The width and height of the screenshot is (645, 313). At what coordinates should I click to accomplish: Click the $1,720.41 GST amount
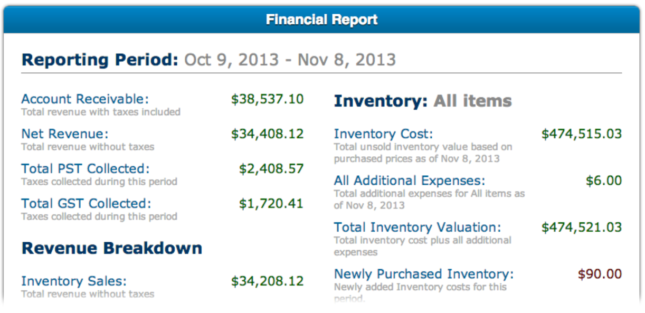click(x=271, y=204)
